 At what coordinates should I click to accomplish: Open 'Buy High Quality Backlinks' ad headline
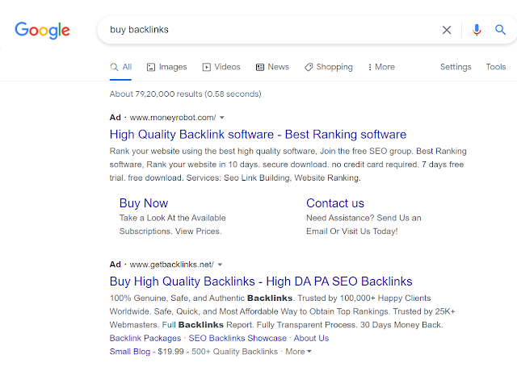(261, 281)
